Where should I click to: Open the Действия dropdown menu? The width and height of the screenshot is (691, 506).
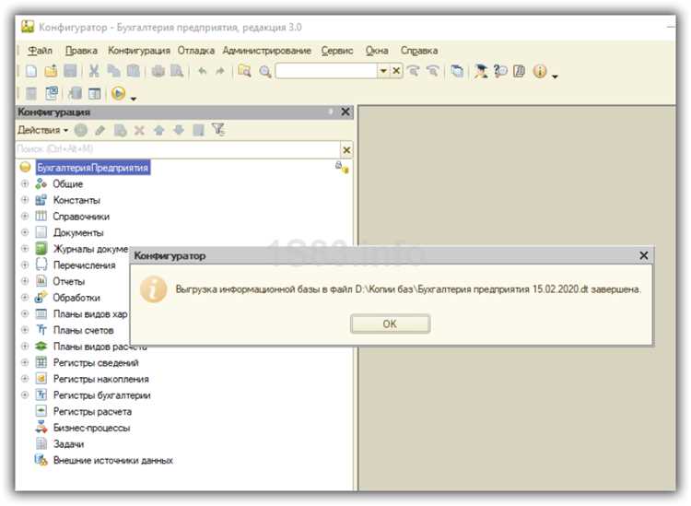pos(42,130)
